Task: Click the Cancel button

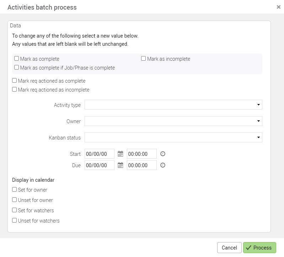Action: point(229,248)
